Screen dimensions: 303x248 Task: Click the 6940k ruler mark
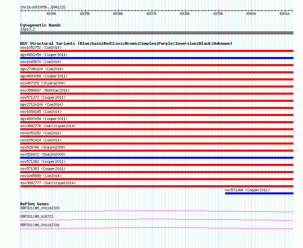251,14
